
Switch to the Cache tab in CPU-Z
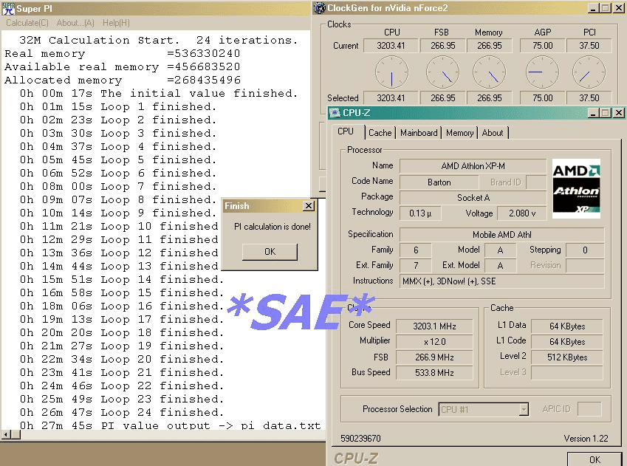click(x=380, y=133)
